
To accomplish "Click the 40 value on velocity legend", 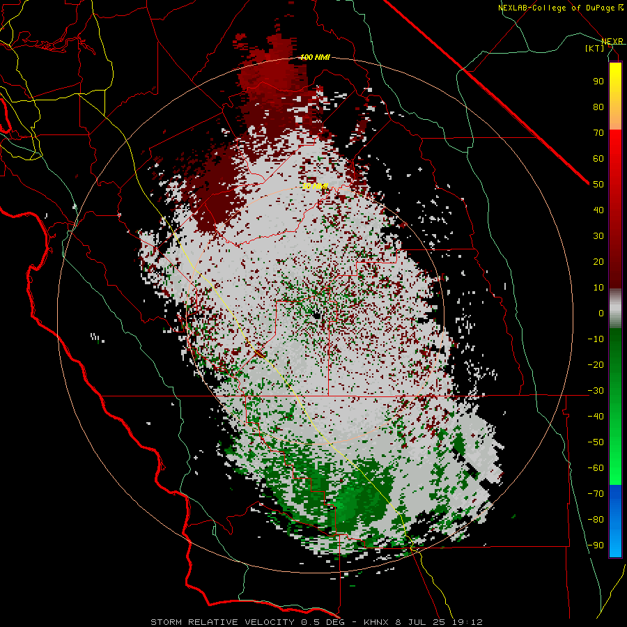I will click(598, 210).
